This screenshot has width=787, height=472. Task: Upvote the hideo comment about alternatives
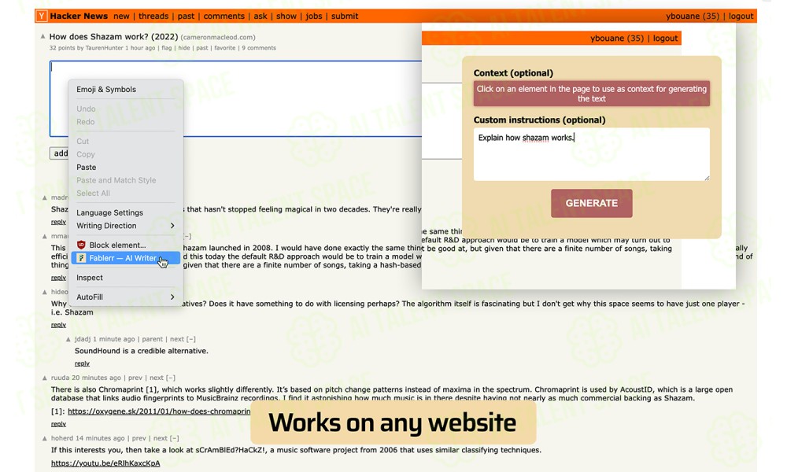pos(45,291)
